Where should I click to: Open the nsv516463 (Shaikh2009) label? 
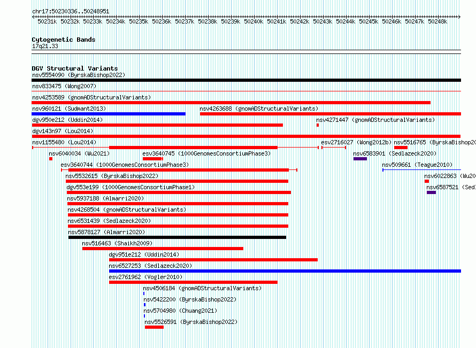point(117,243)
